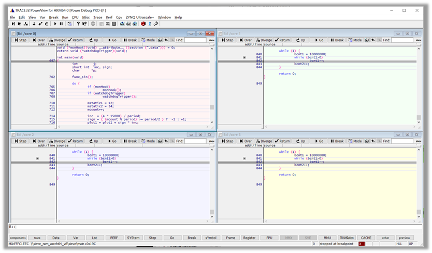Click 'func_sin();' line 702 in core 0
432x253 pixels.
coord(82,77)
